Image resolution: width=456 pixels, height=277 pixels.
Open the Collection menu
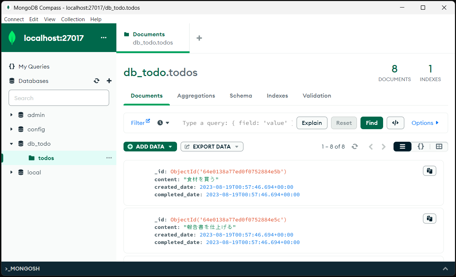click(x=73, y=19)
